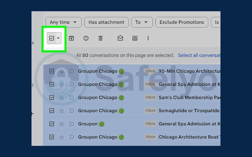Mark Sam's Club Membership email as important
This screenshot has width=252, height=157.
[x=72, y=97]
